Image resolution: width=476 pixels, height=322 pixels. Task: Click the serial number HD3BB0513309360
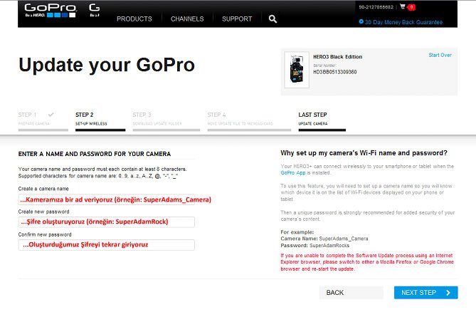[x=335, y=72]
